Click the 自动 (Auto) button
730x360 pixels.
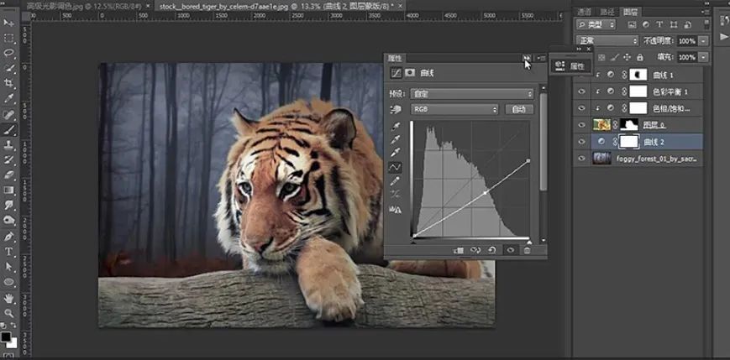[518, 109]
